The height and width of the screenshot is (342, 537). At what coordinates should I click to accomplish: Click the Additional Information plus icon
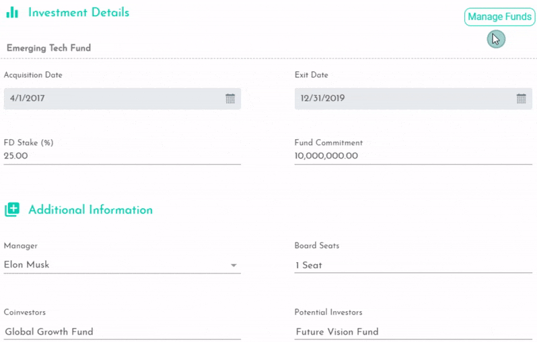coord(12,210)
